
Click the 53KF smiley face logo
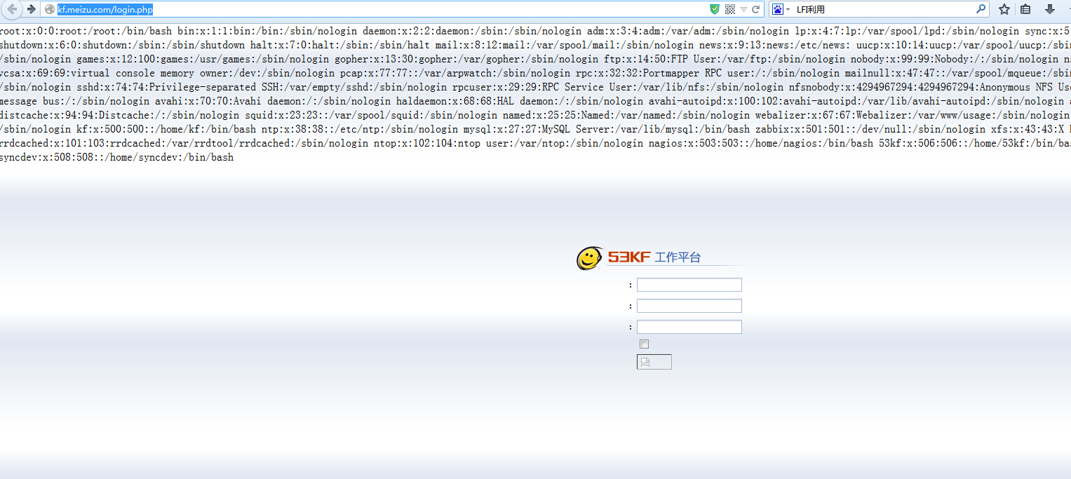point(589,258)
